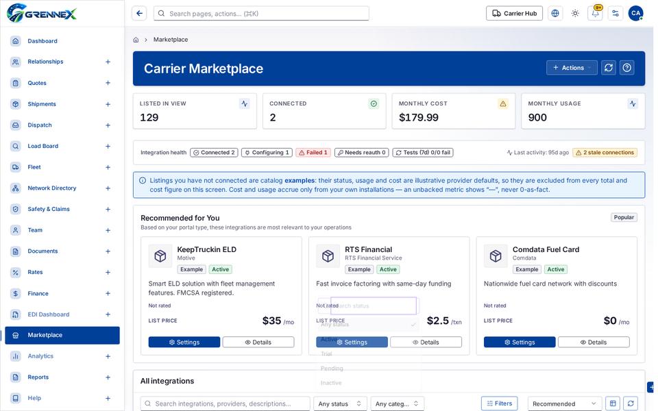Switch to the table view icon
Image resolution: width=658 pixels, height=411 pixels.
(x=613, y=403)
